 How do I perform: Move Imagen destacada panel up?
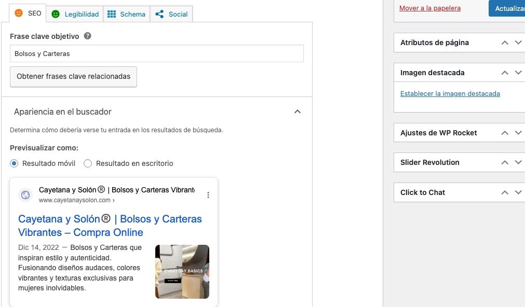[x=505, y=73]
